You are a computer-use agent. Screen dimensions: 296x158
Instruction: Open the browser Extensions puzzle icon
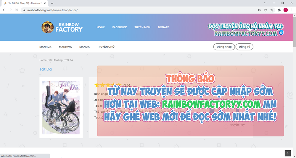click(279, 10)
